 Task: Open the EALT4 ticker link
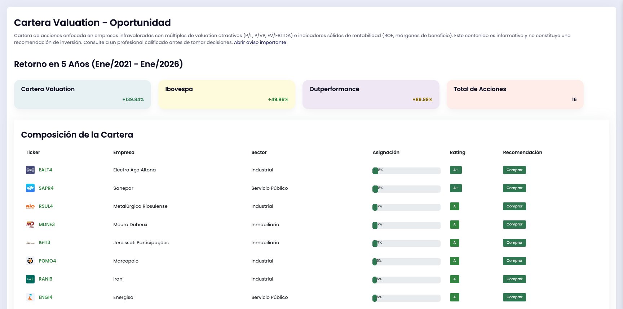[45, 170]
